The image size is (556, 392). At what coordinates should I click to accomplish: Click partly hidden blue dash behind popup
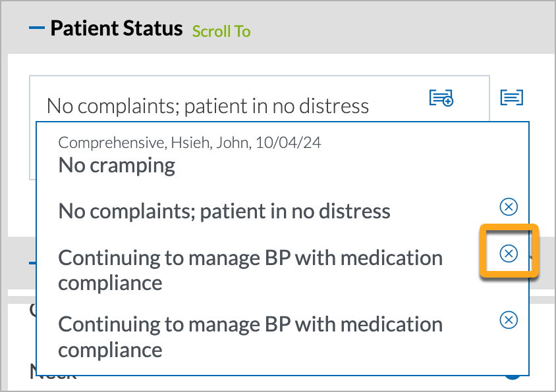click(x=32, y=262)
